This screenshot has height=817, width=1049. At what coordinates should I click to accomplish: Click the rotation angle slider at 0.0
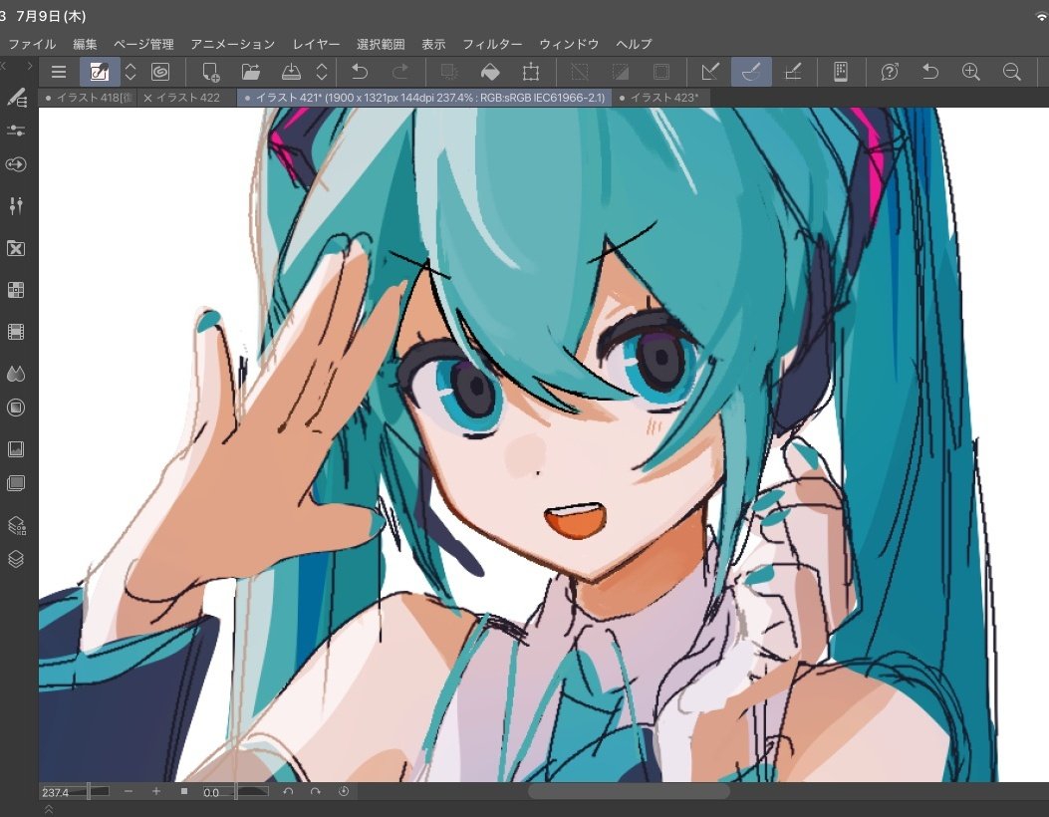235,791
